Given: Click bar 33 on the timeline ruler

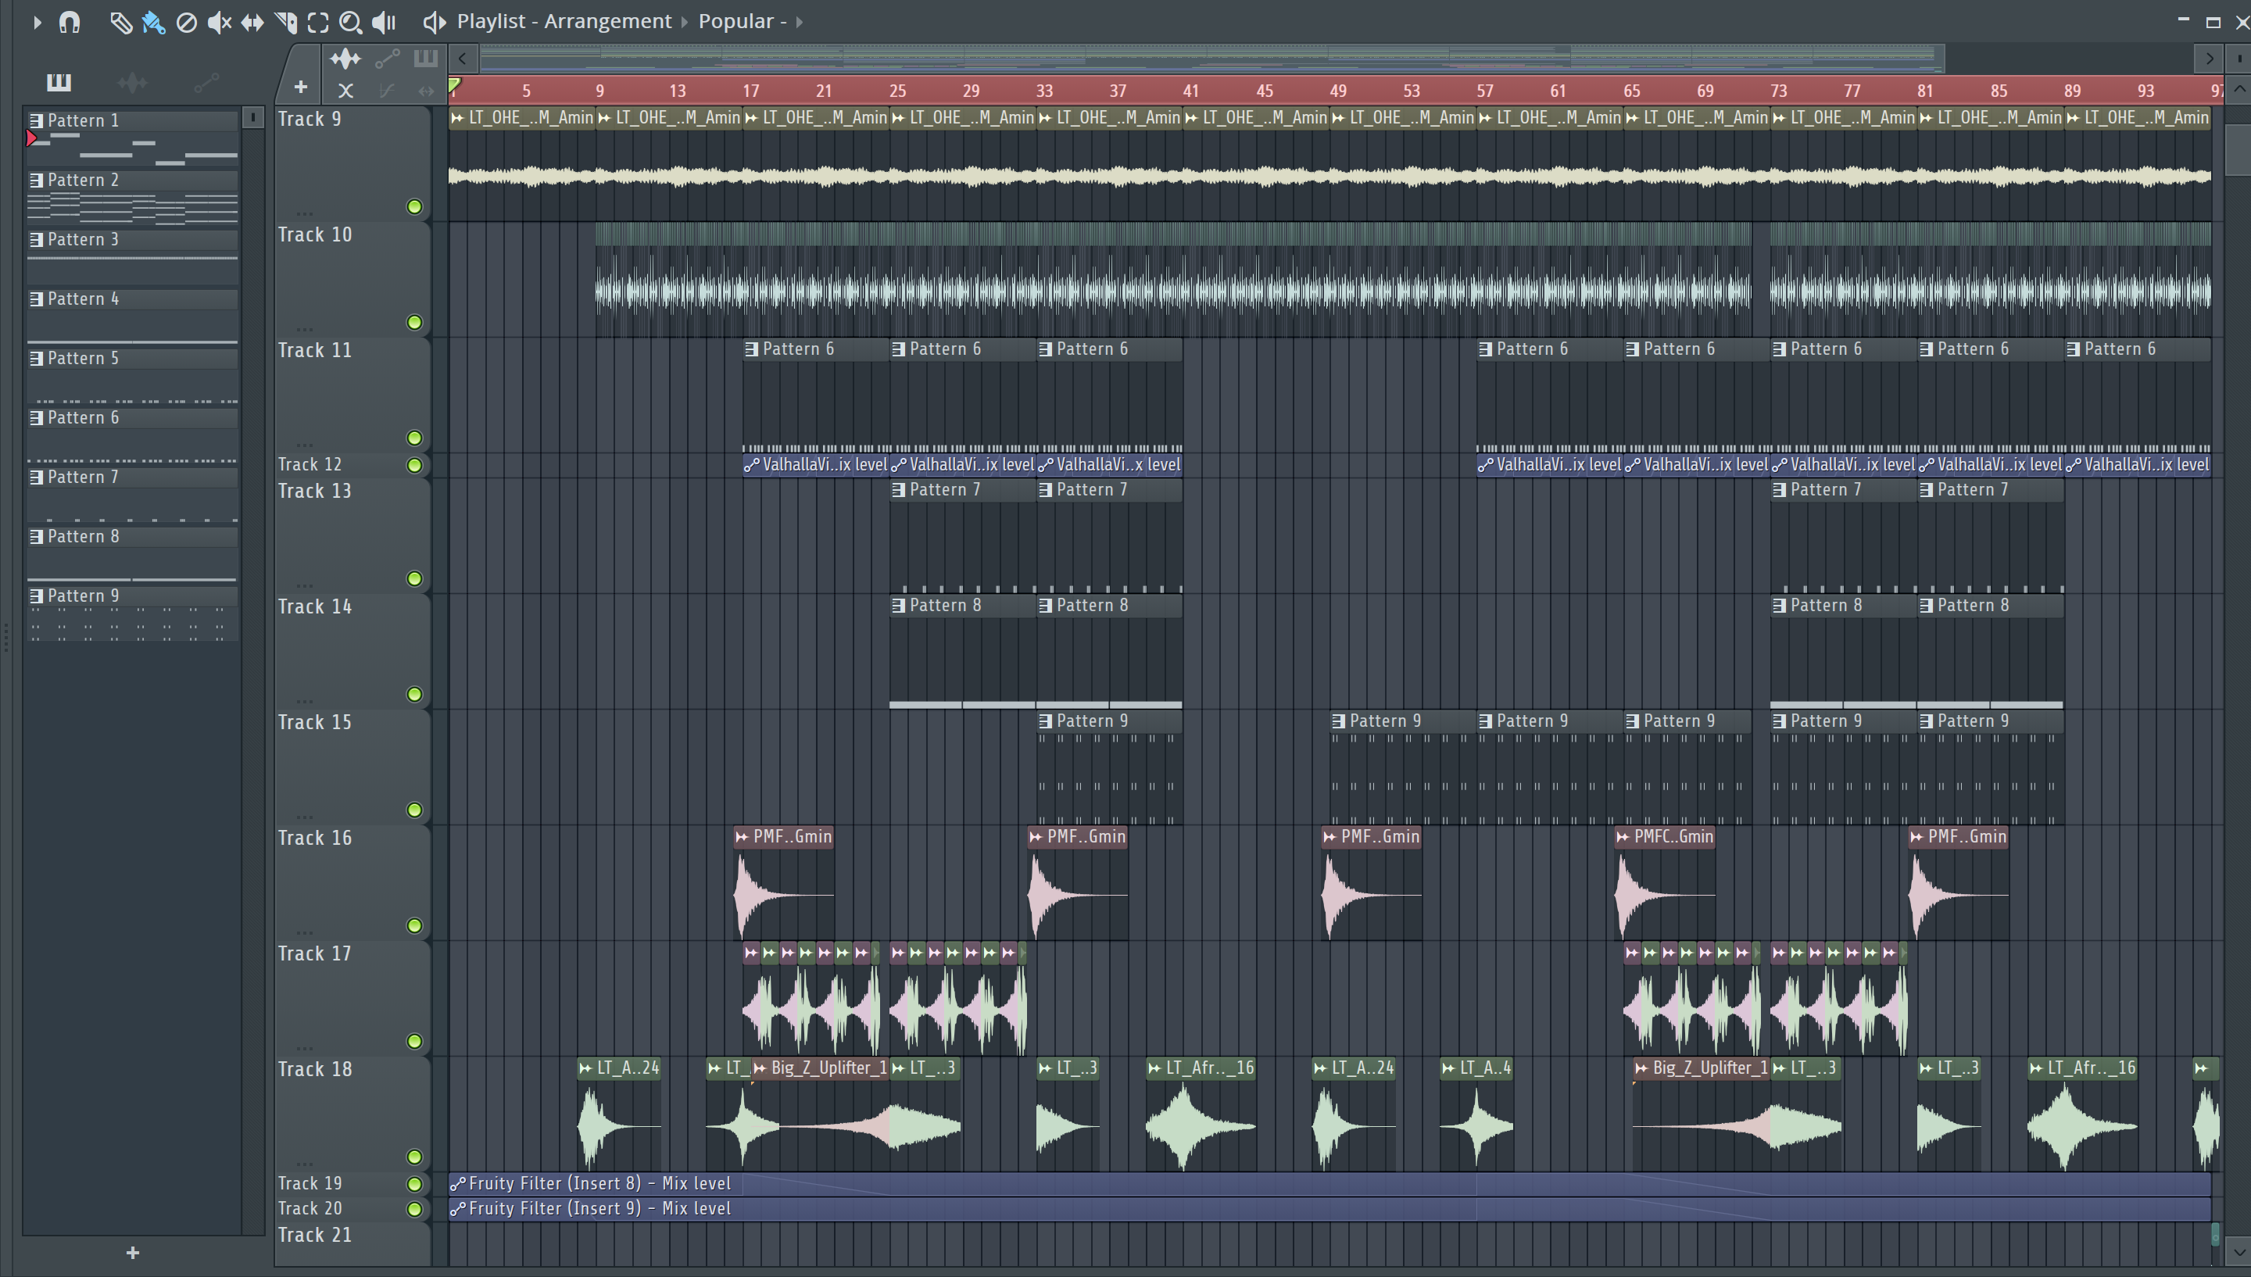Looking at the screenshot, I should tap(1044, 91).
